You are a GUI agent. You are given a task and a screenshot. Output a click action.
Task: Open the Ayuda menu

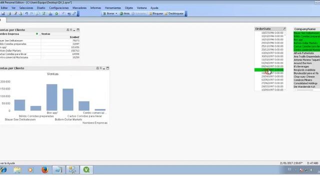coord(154,8)
